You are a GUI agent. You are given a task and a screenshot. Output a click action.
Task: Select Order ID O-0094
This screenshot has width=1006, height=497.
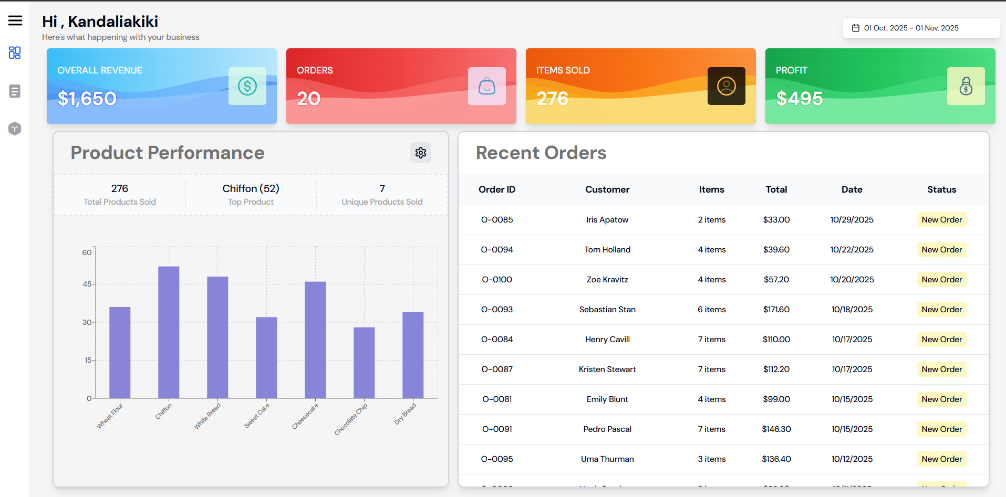[x=496, y=249]
